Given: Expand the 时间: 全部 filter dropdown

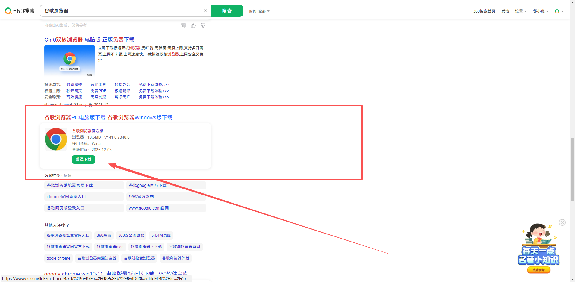Looking at the screenshot, I should click(x=259, y=11).
